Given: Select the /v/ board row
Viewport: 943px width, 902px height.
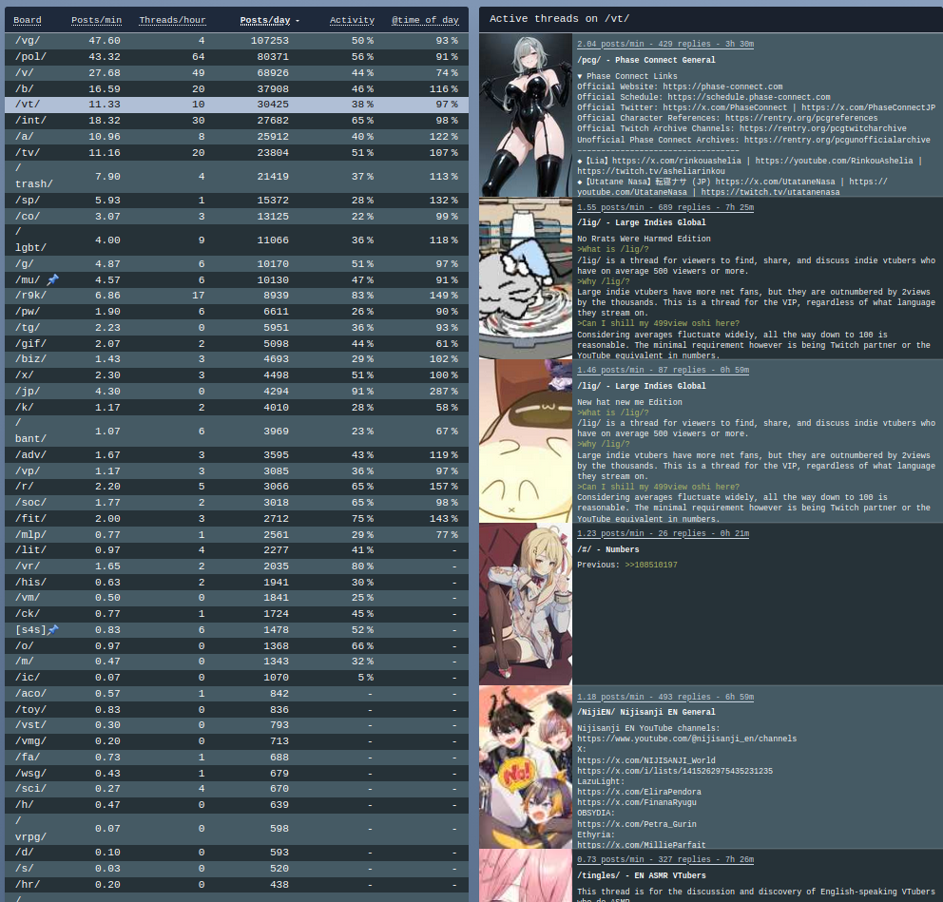Looking at the screenshot, I should [237, 73].
